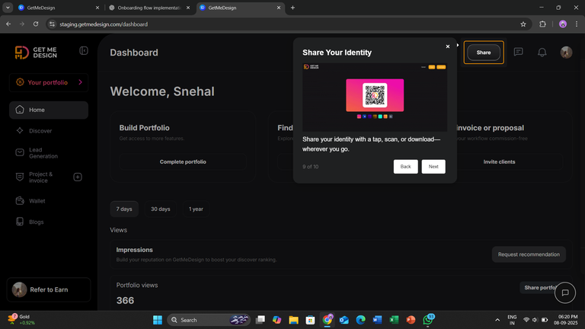Click the Share portfolio button
Image resolution: width=585 pixels, height=329 pixels.
pos(539,288)
